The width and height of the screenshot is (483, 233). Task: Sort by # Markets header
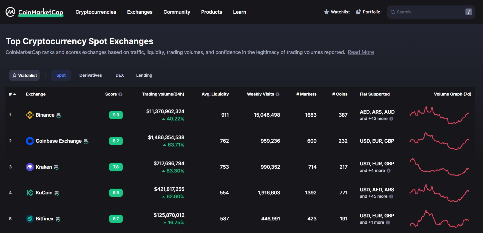click(x=306, y=94)
